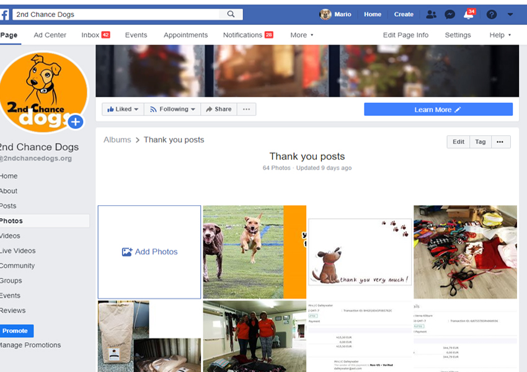Click the quick help question-mark icon

click(492, 14)
